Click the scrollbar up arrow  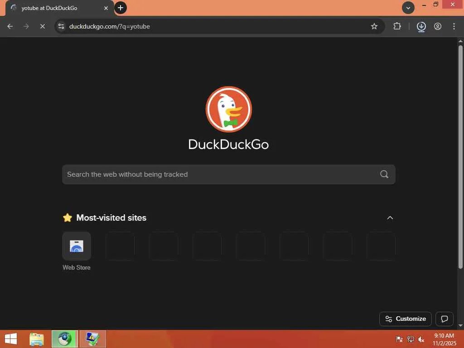pyautogui.click(x=460, y=41)
